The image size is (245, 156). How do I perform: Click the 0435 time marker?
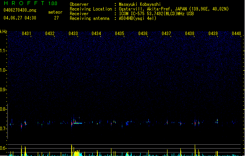tap(120, 34)
